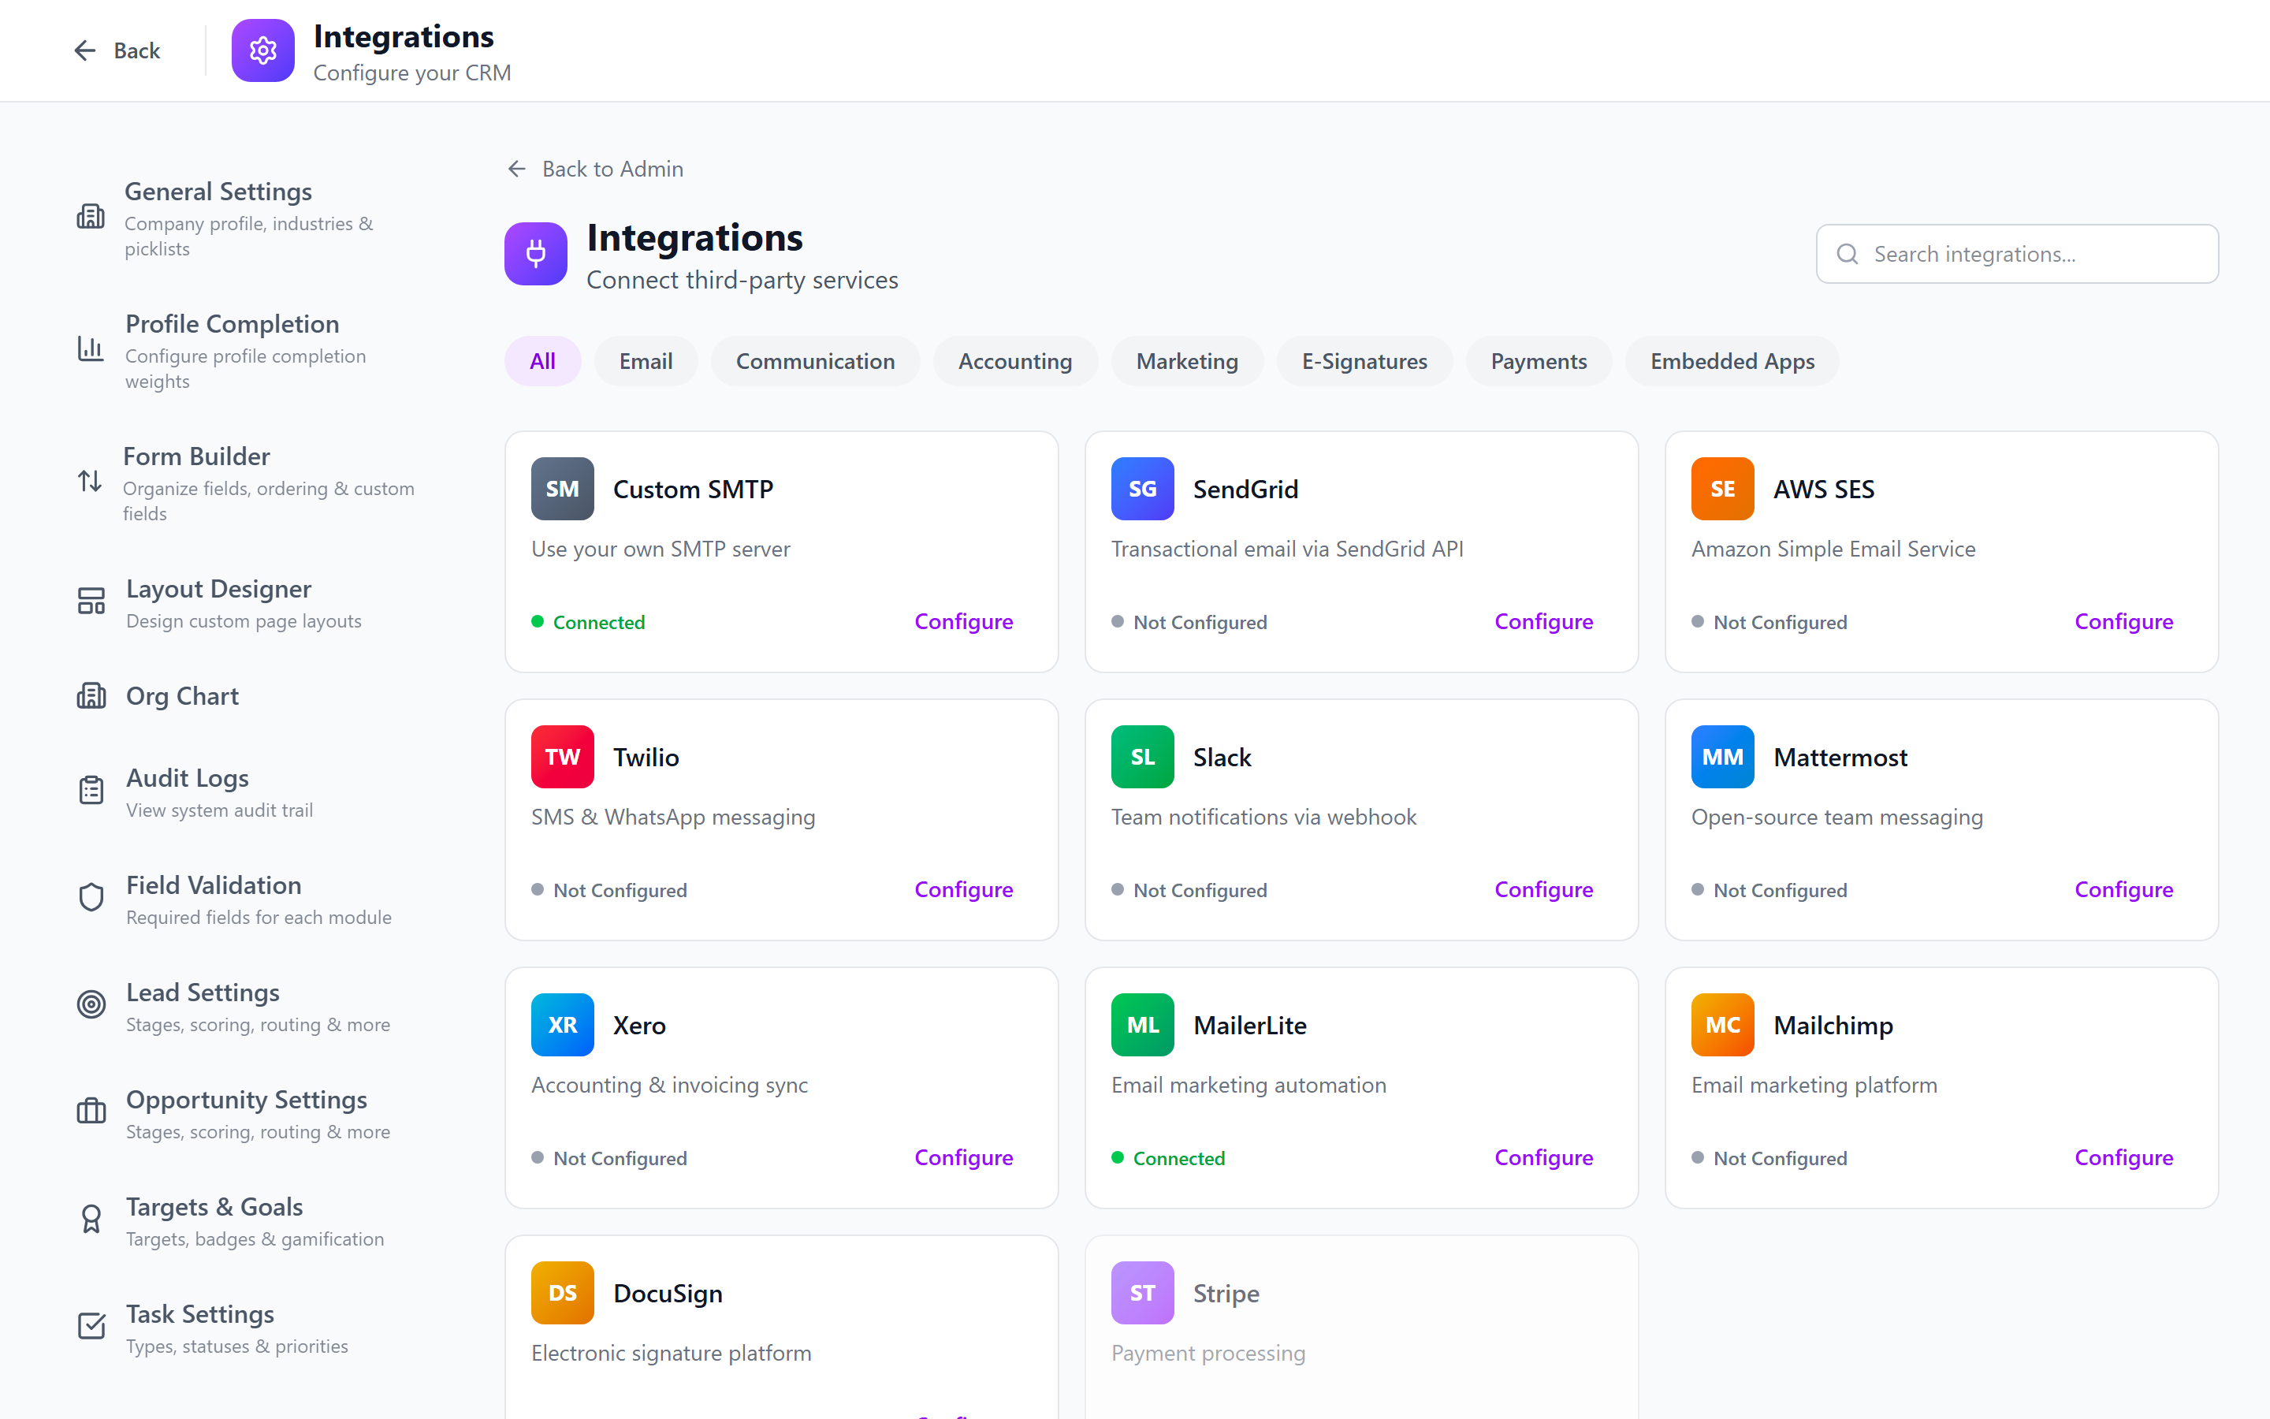Click the Xero XR logo

(x=562, y=1025)
